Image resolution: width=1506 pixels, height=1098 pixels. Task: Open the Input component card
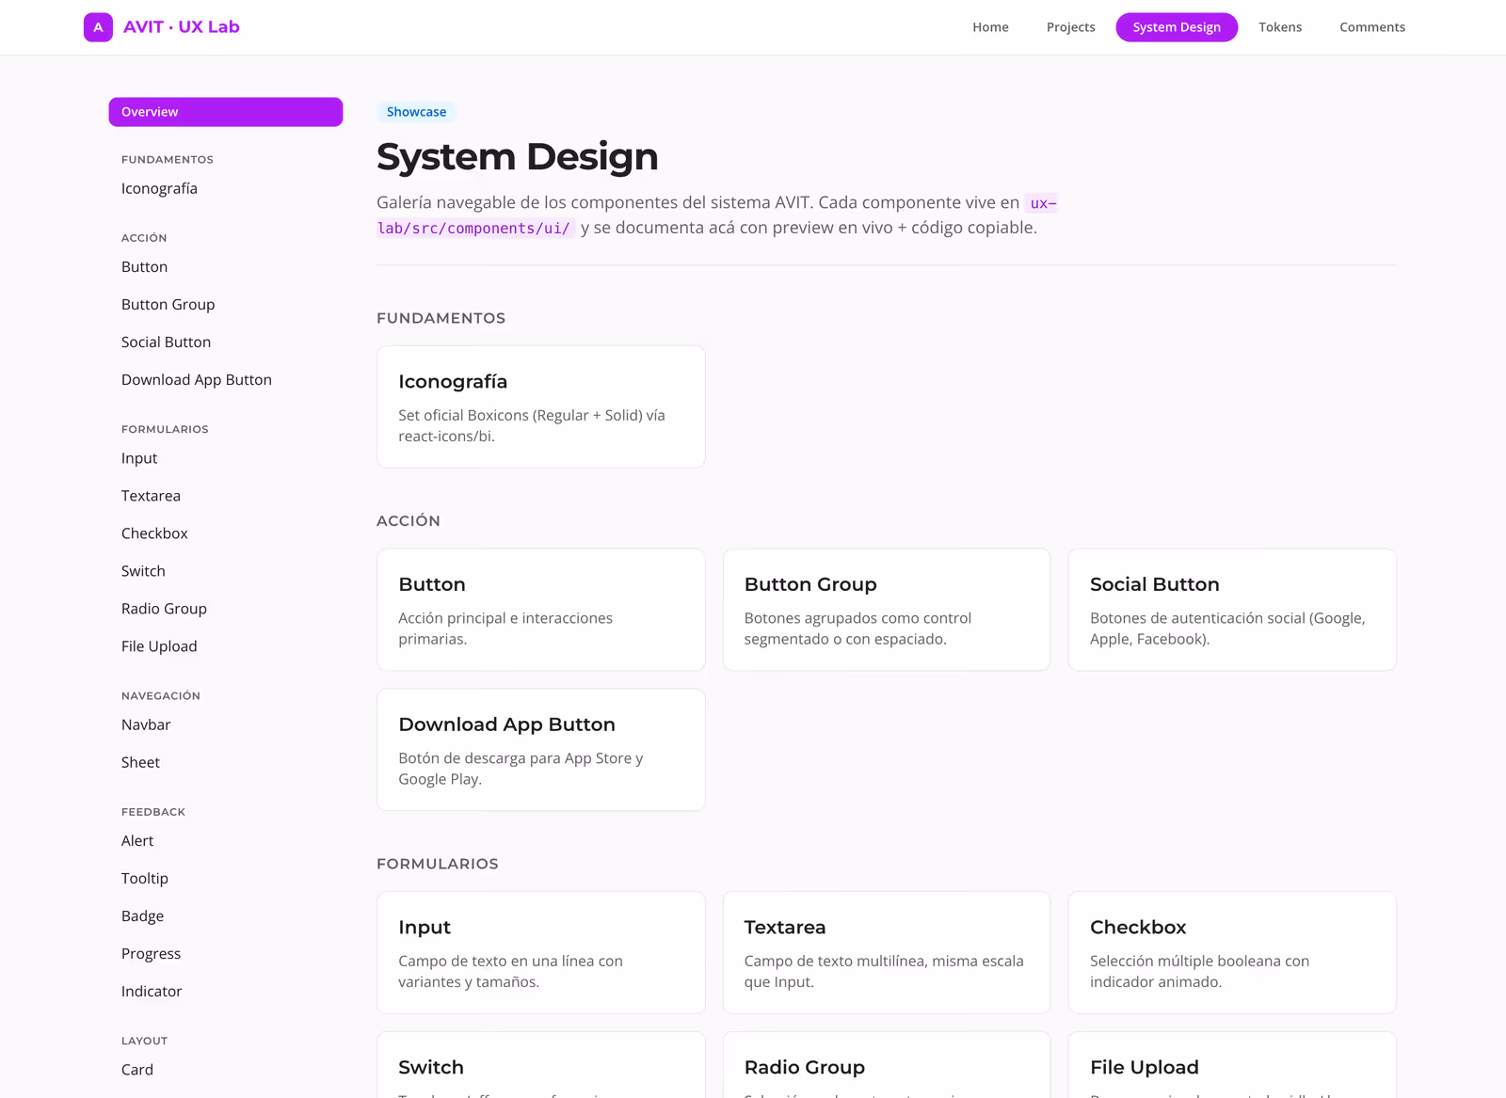pyautogui.click(x=541, y=952)
